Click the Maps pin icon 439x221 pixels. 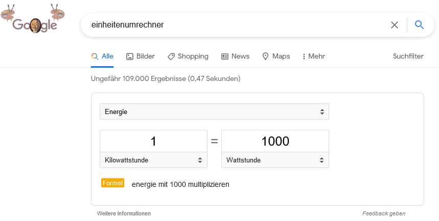(265, 57)
